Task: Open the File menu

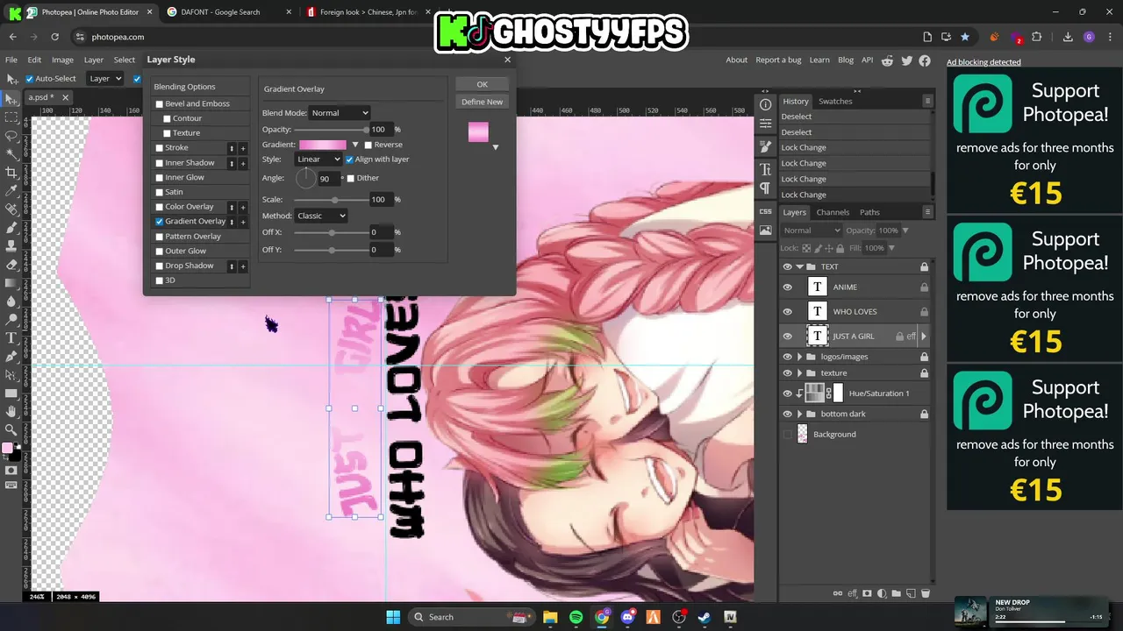Action: click(x=11, y=60)
